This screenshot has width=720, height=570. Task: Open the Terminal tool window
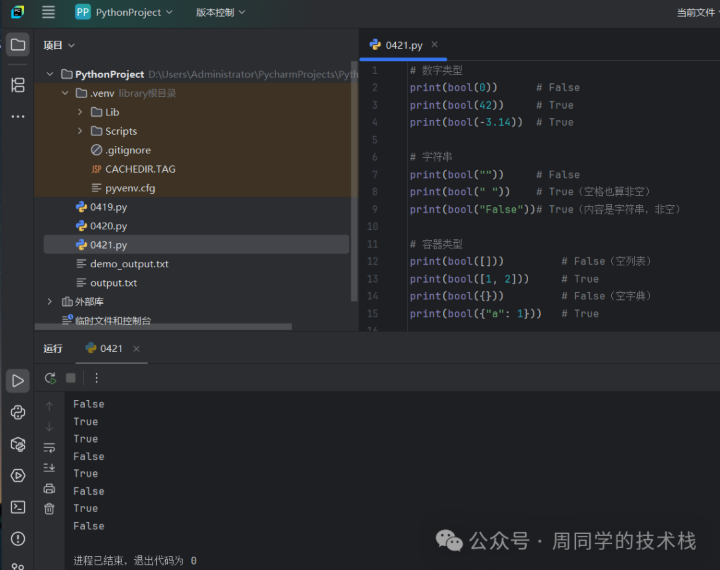tap(18, 507)
